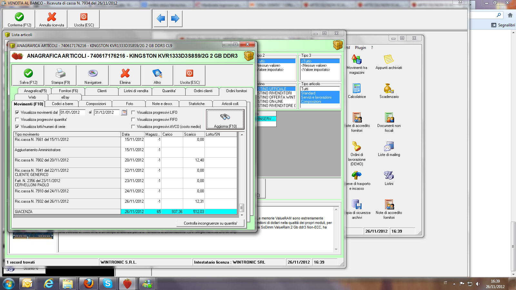Image resolution: width=516 pixels, height=290 pixels.
Task: Click the Windows Start button
Action: pos(9,284)
